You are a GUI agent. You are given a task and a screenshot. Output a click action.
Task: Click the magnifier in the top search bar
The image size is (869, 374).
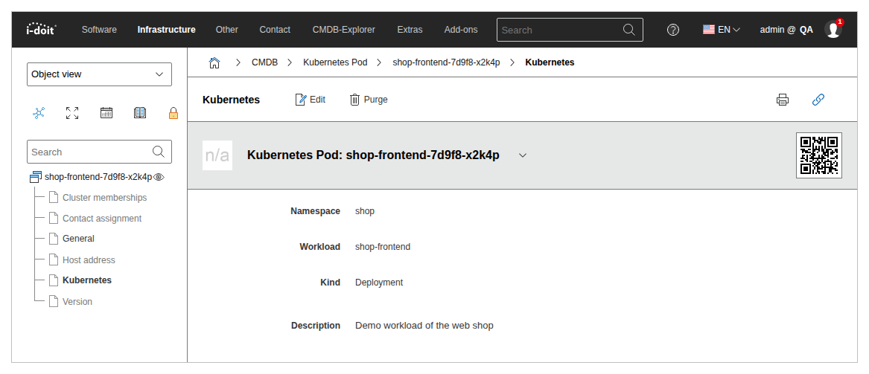pyautogui.click(x=629, y=30)
